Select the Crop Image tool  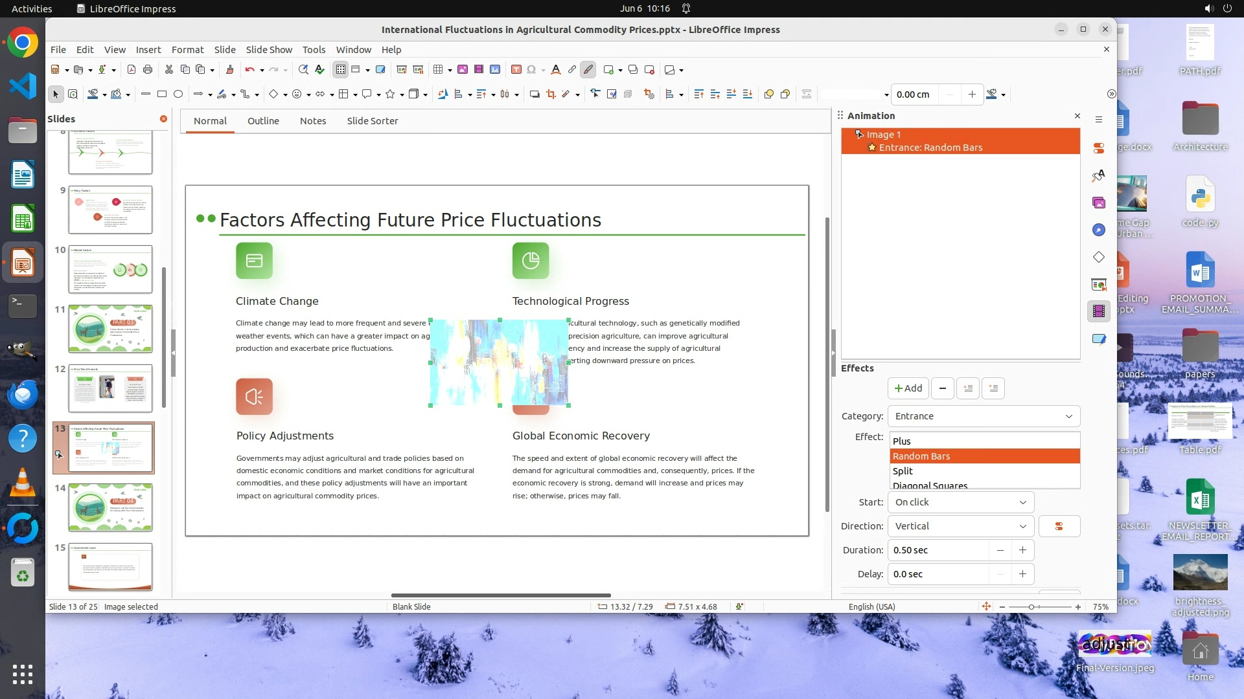pyautogui.click(x=551, y=94)
